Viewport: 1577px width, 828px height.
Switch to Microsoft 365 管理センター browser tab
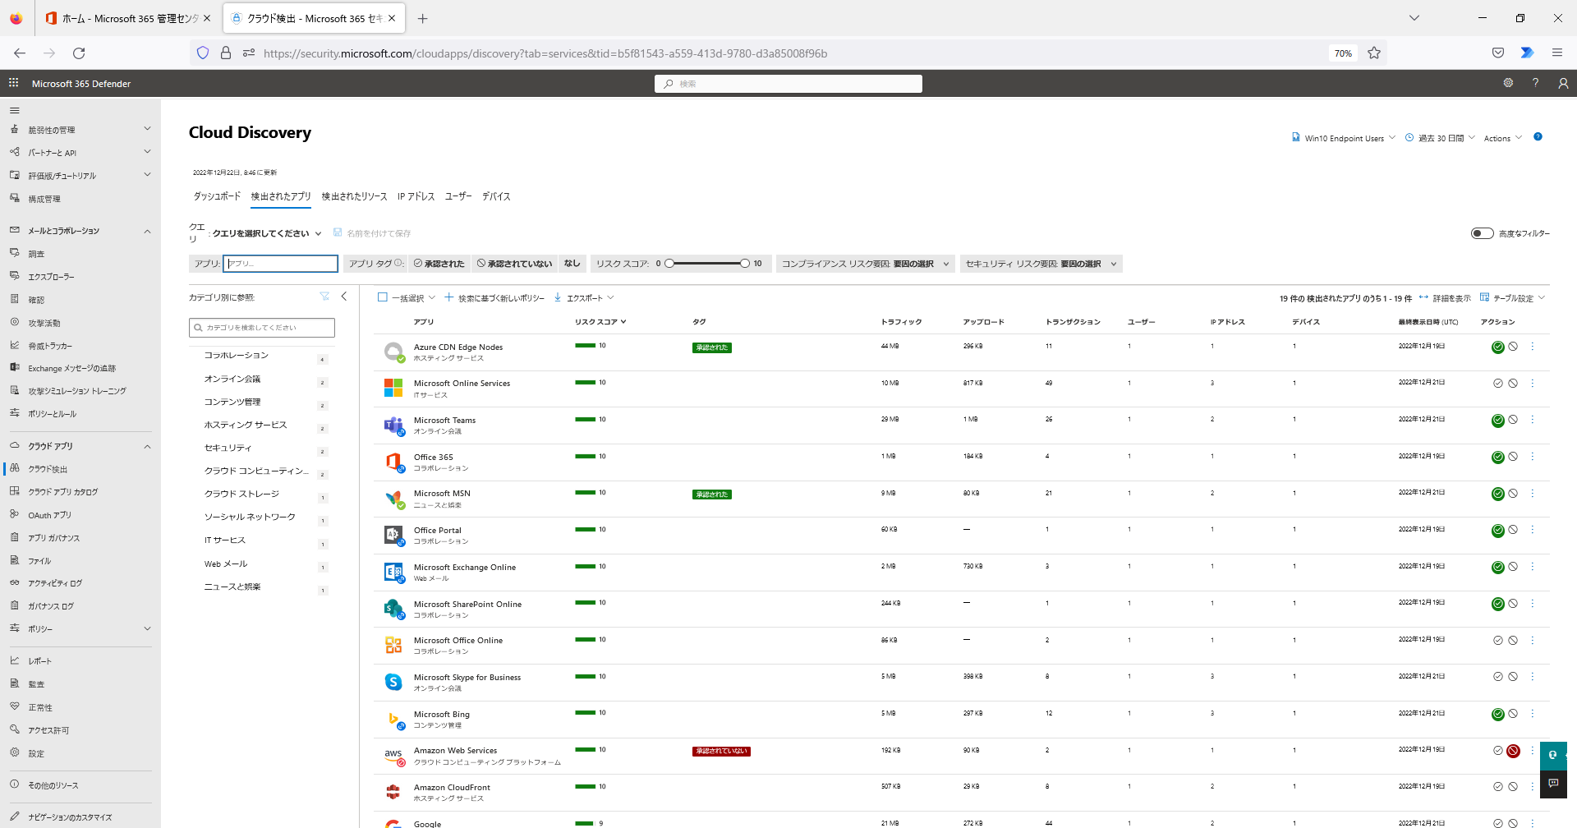point(127,18)
